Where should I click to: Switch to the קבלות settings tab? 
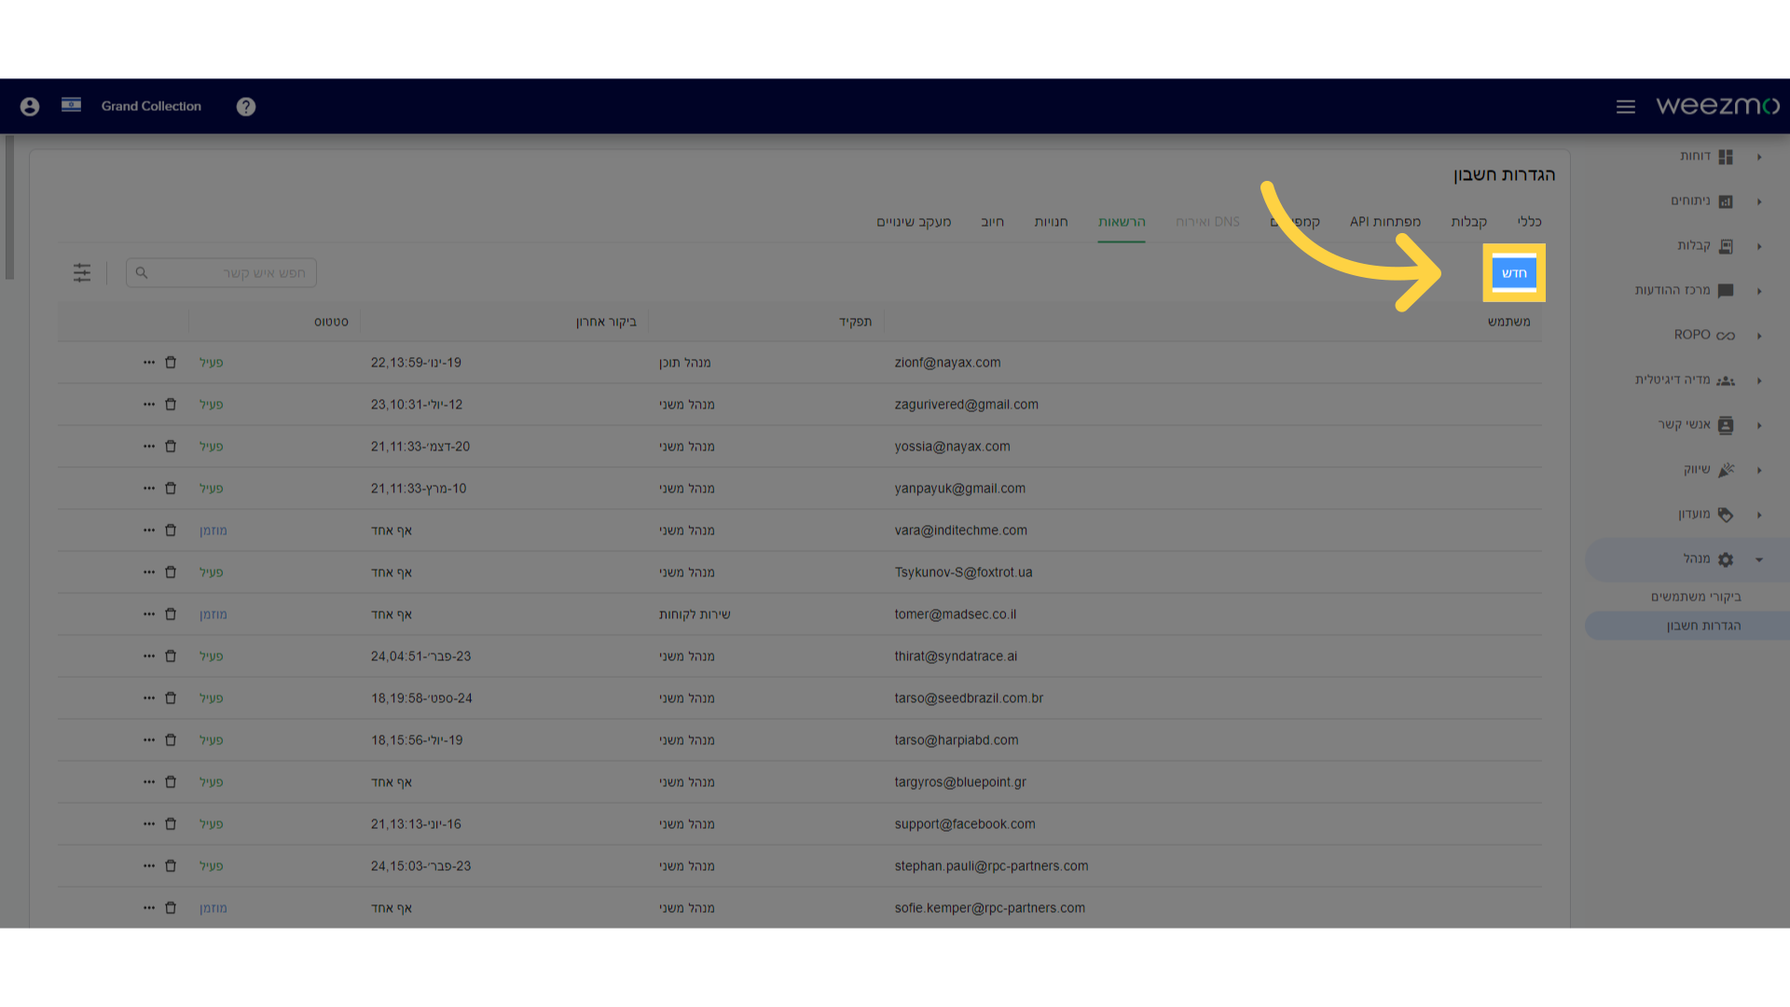1468,222
